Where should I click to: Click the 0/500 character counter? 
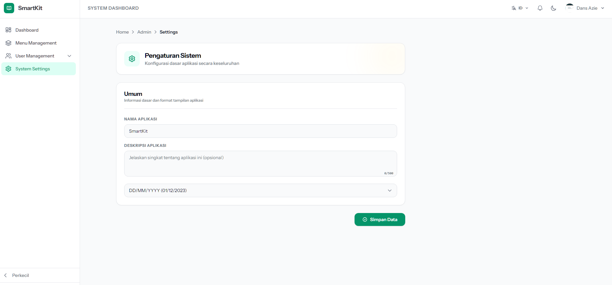[389, 173]
